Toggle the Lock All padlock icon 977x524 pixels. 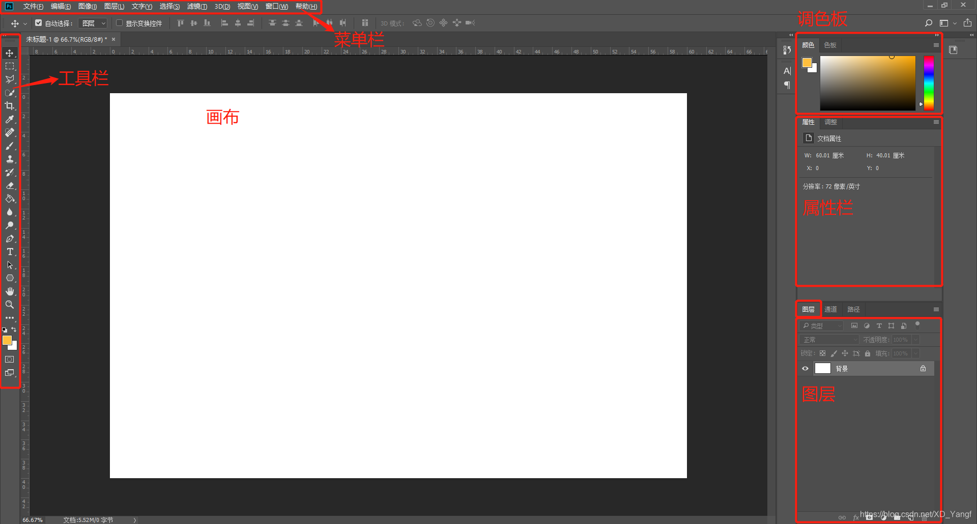point(868,353)
